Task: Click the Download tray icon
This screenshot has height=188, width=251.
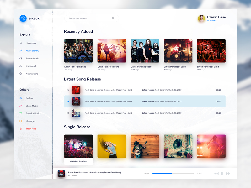Action: pyautogui.click(x=21, y=66)
